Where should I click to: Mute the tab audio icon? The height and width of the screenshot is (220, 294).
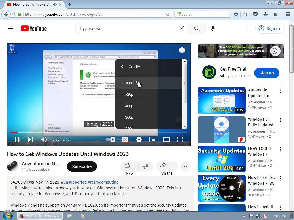(55, 5)
